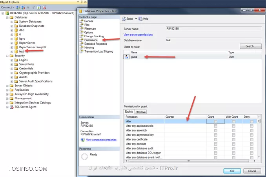Expand the Replication node
The height and width of the screenshot is (177, 266).
(x=7, y=90)
